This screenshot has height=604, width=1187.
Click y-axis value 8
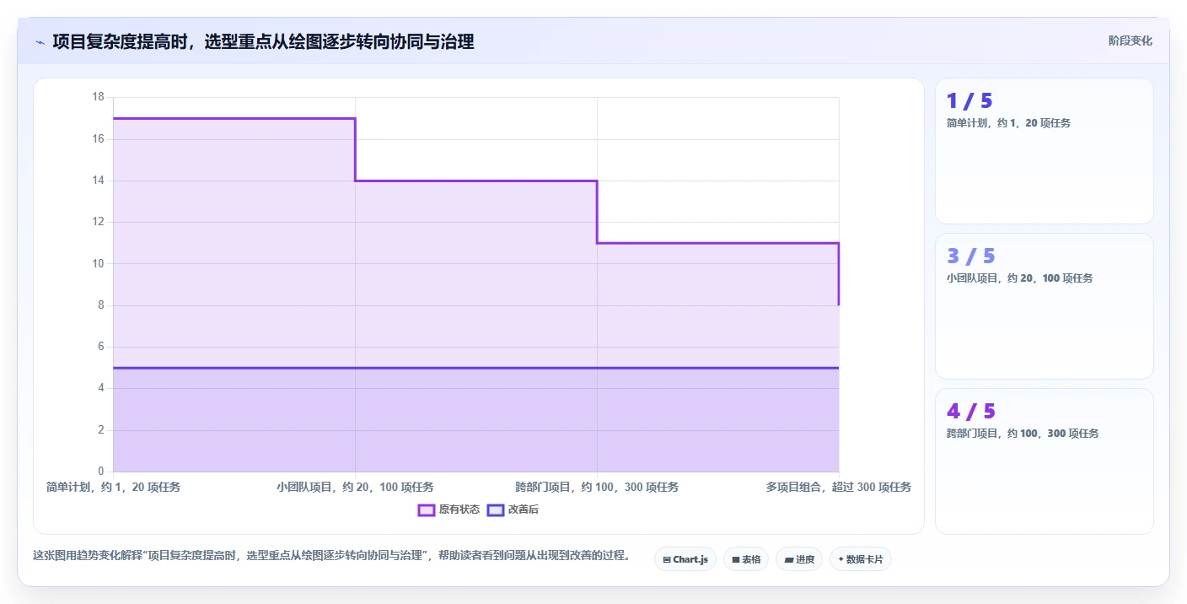101,305
